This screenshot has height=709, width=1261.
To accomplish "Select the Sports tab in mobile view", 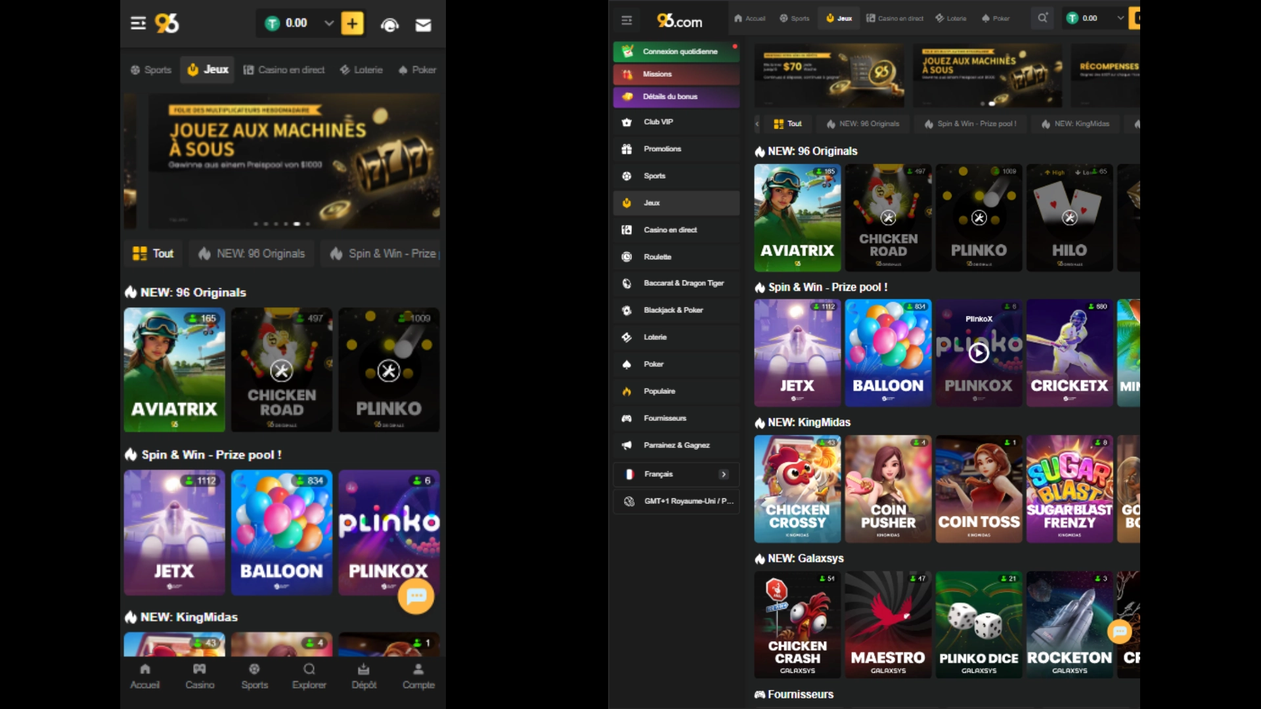I will (x=151, y=70).
